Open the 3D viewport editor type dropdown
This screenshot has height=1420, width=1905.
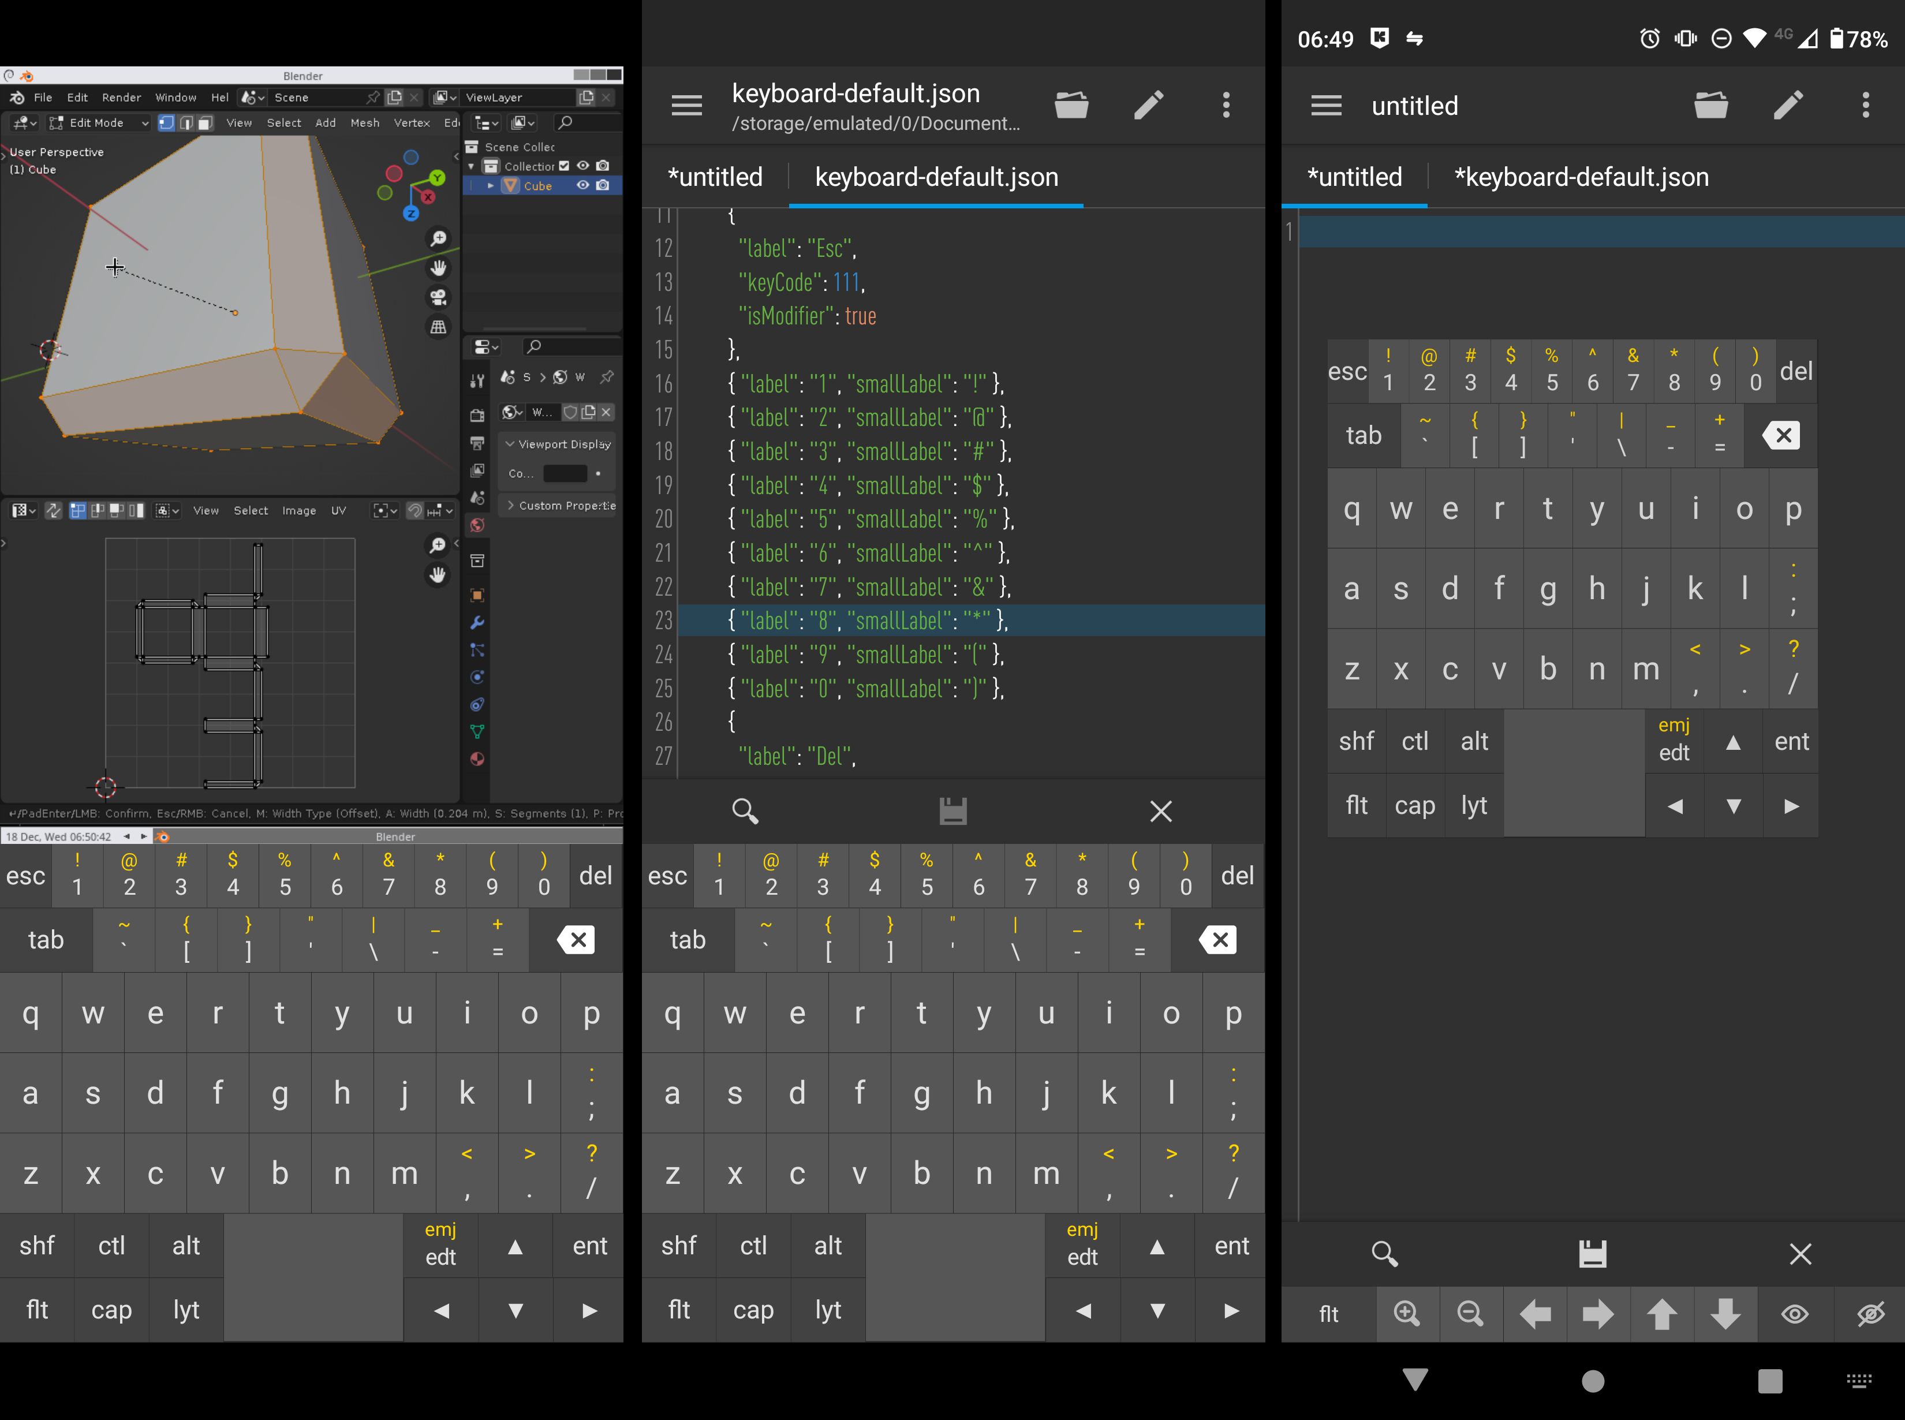coord(24,123)
